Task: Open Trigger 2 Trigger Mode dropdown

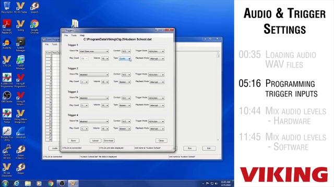Action: [x=156, y=75]
